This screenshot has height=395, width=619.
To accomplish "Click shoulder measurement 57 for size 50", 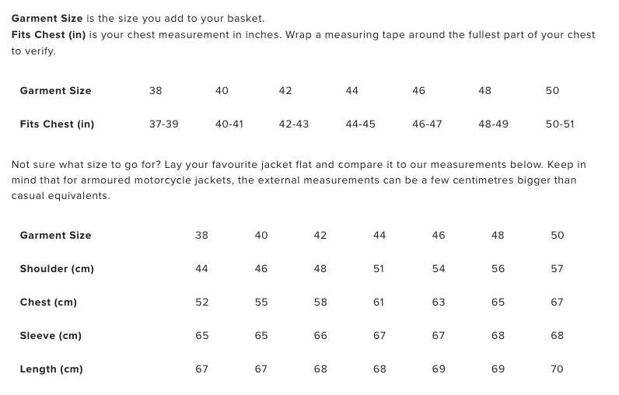I will click(557, 269).
